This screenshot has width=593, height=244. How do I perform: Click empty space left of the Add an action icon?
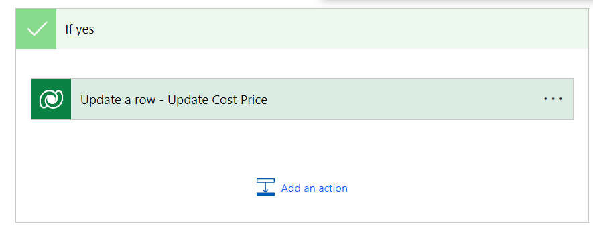[136, 188]
